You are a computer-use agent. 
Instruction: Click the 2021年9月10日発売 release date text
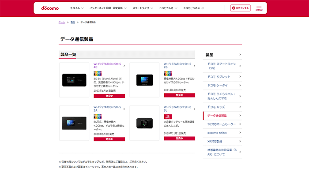[x=175, y=90]
